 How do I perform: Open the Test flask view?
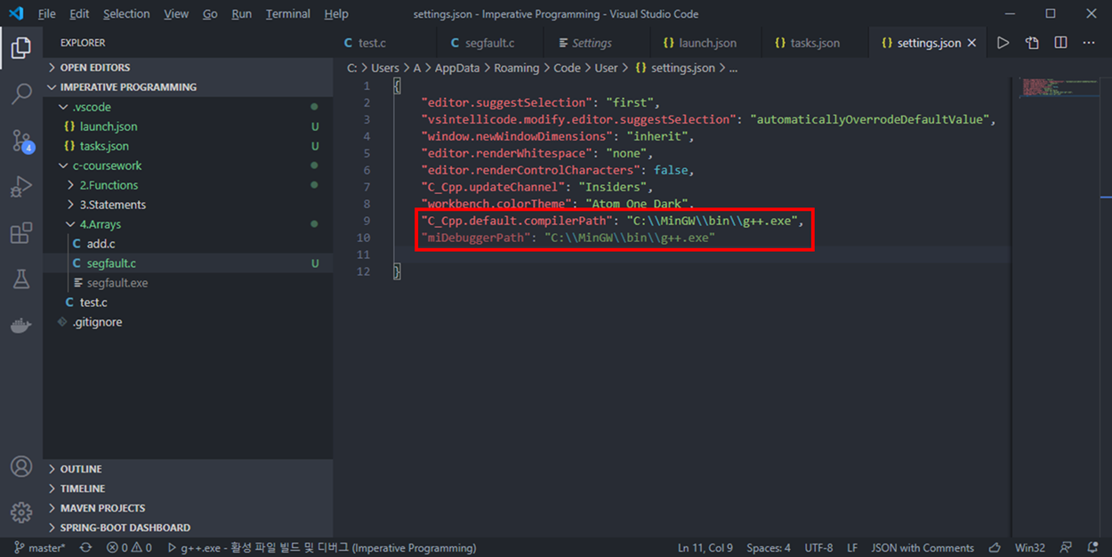(x=21, y=279)
